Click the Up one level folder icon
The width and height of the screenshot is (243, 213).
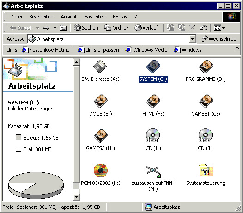point(63,28)
